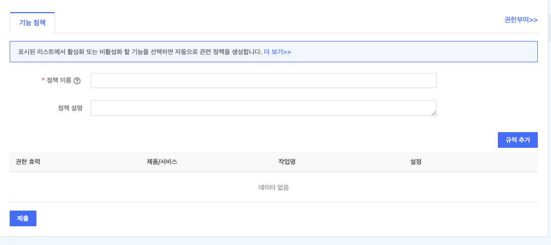This screenshot has width=551, height=245.
Task: Click the 정책 이름 field label
Action: click(x=59, y=80)
